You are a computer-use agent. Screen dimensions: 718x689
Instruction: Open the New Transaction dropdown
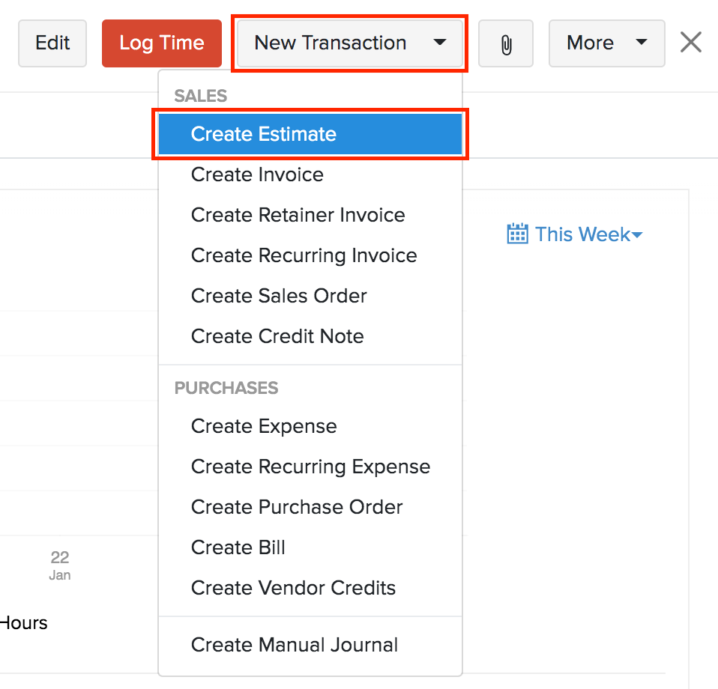point(350,43)
